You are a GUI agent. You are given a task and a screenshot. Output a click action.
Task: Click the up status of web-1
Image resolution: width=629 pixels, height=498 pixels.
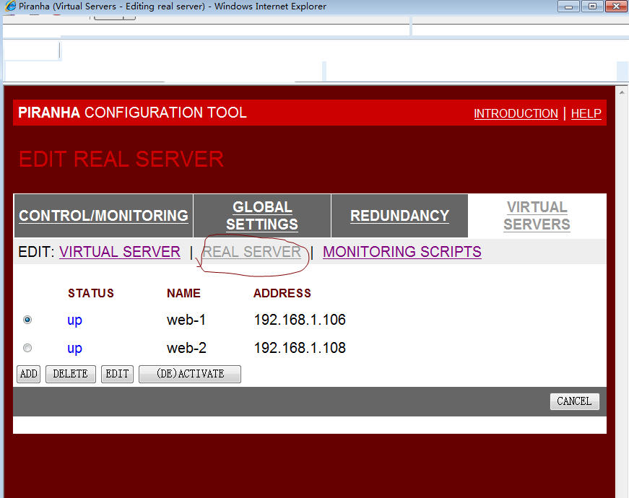click(x=74, y=320)
